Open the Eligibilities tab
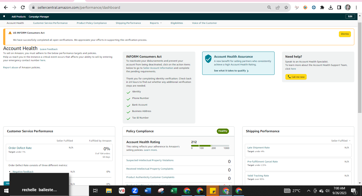This screenshot has height=196, width=362. pos(177,23)
